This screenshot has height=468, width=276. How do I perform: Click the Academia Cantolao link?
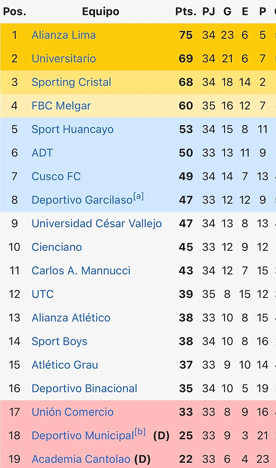(x=81, y=459)
